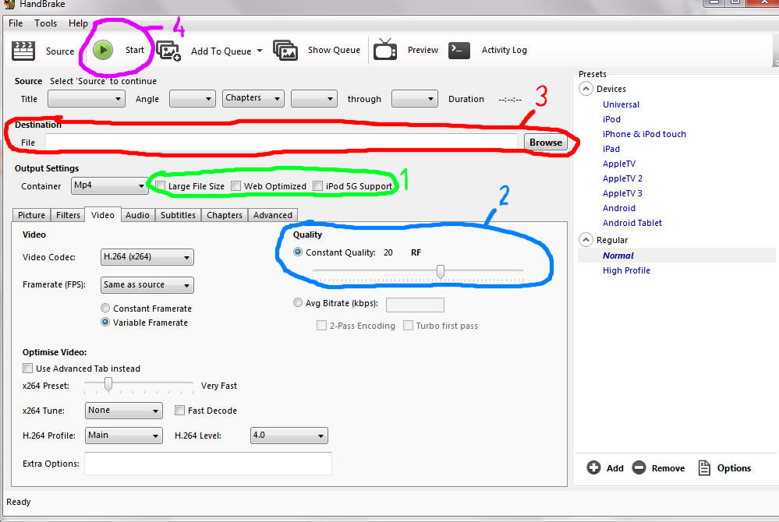Select the iPad preset
This screenshot has width=779, height=522.
click(x=611, y=149)
